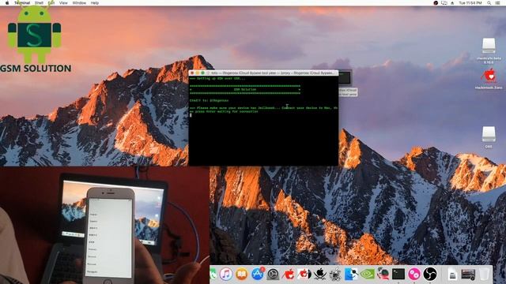The height and width of the screenshot is (284, 506).
Task: Click the 'Setting up SSH over USB' line
Action: click(217, 79)
